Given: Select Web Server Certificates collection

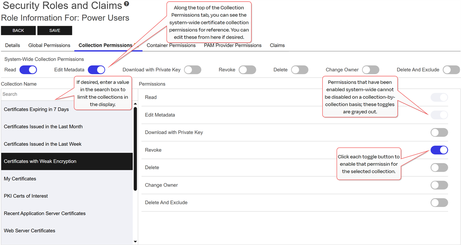Looking at the screenshot, I should pos(29,231).
